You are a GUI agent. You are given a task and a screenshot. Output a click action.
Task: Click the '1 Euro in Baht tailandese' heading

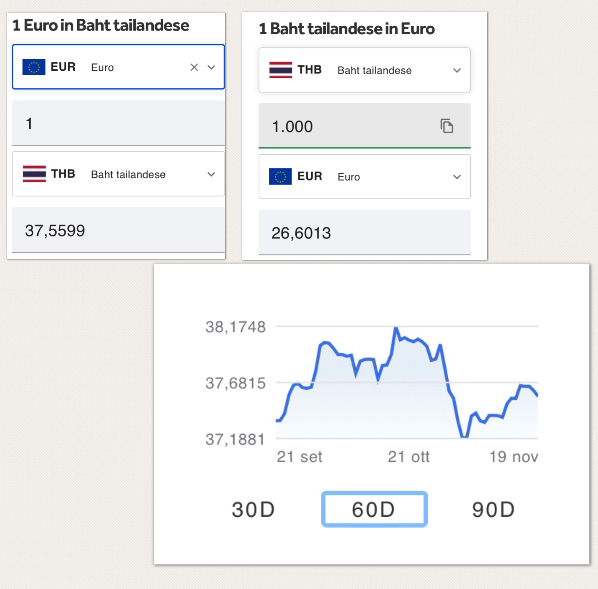pos(101,25)
